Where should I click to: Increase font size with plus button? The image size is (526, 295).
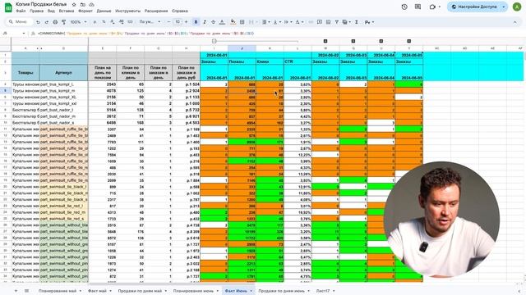187,22
